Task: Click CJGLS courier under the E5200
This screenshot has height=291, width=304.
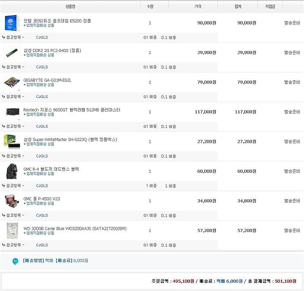Action: (x=42, y=38)
